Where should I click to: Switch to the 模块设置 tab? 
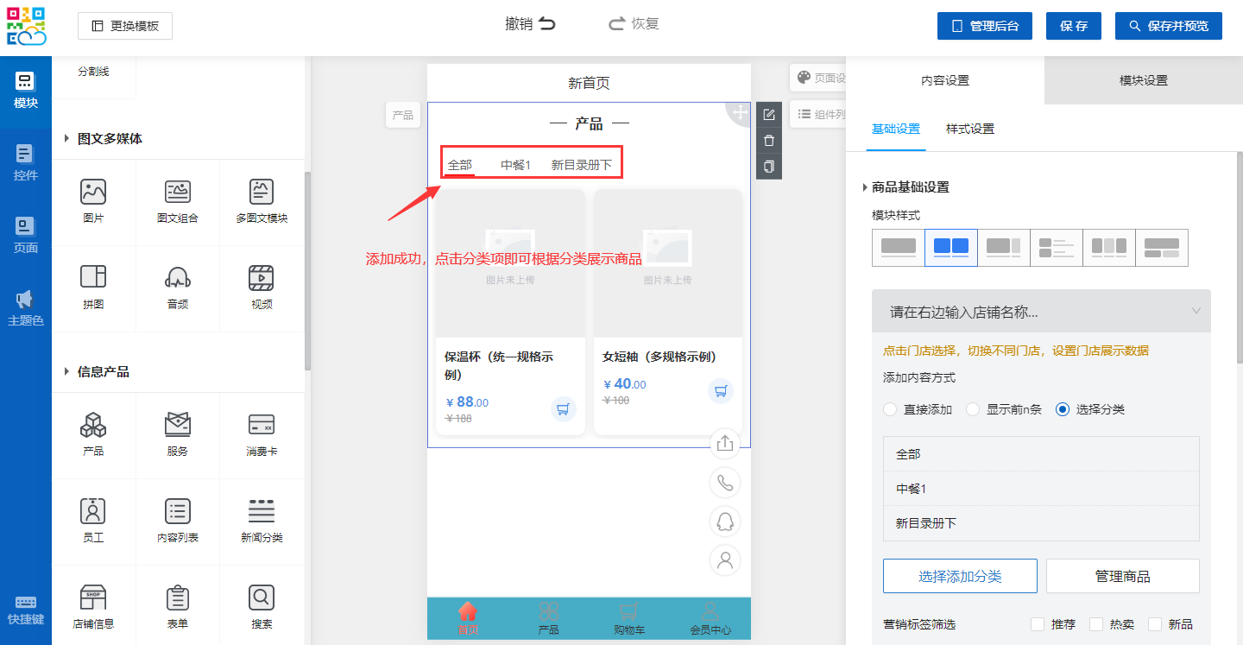tap(1143, 80)
